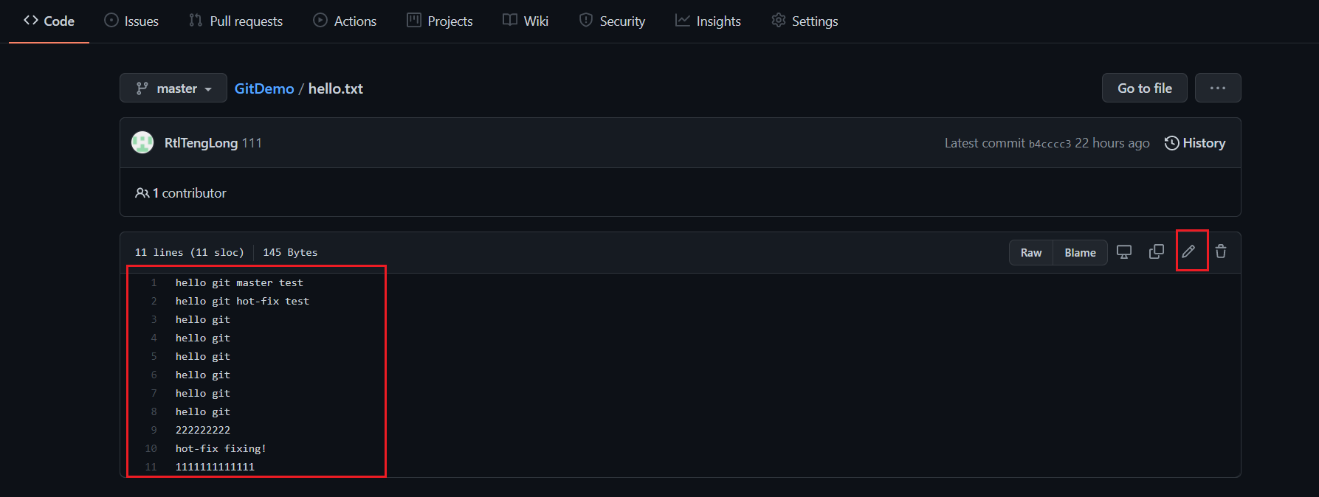1319x497 pixels.
Task: Open the GitDemo repository link
Action: [264, 88]
